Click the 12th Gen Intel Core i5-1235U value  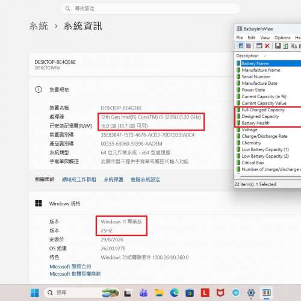[150, 117]
